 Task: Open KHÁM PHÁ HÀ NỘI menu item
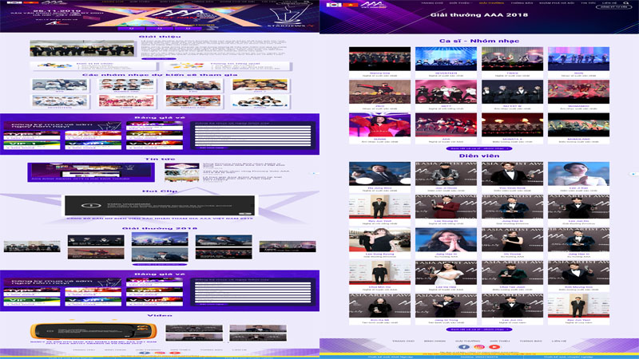click(x=556, y=3)
